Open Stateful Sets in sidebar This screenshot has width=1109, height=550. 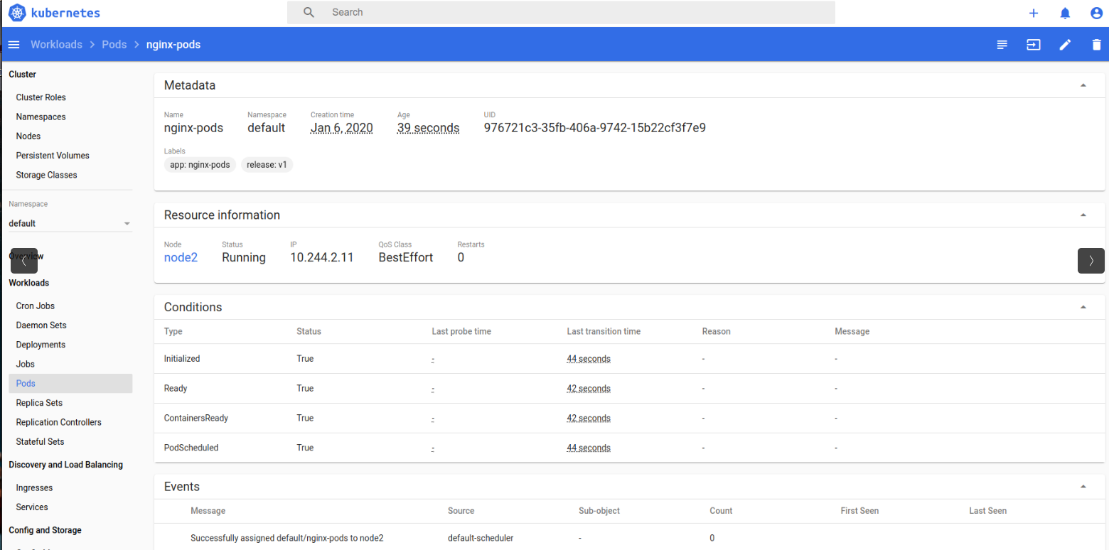click(41, 441)
